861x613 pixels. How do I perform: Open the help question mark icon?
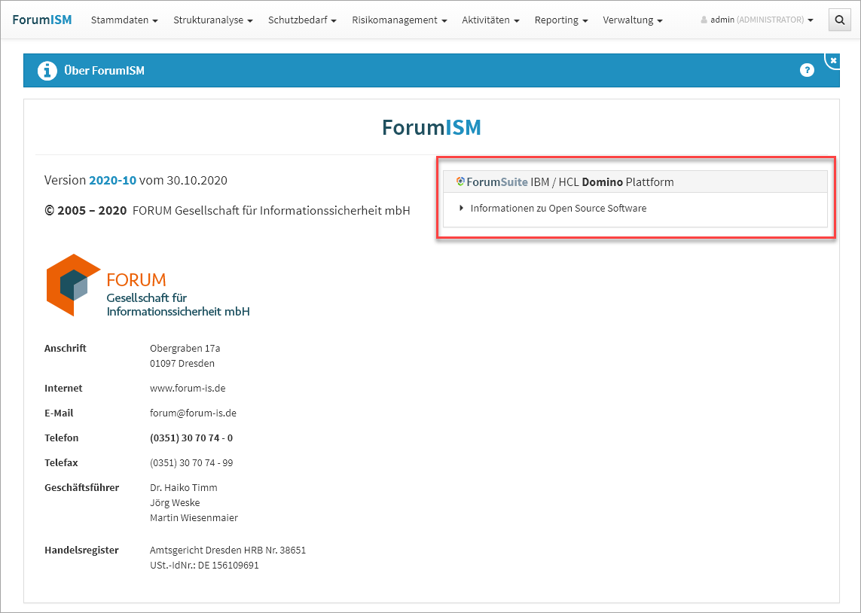[x=807, y=70]
